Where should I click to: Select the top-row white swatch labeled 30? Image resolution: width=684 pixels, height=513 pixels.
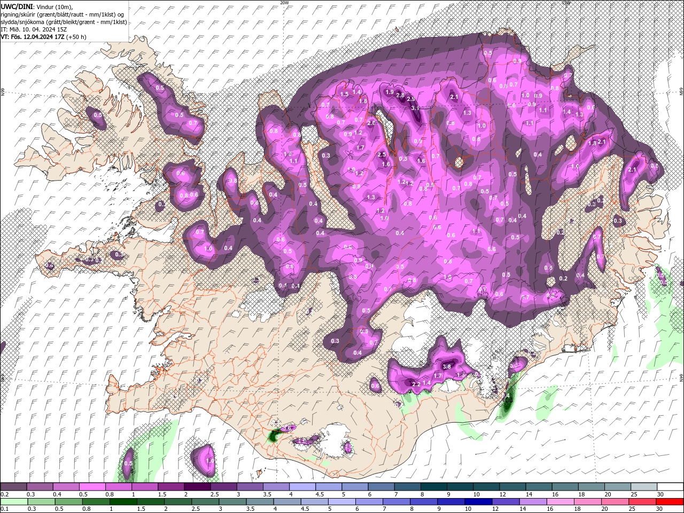[x=670, y=487]
